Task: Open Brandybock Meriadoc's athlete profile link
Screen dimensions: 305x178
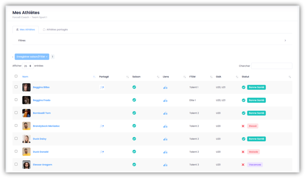Action: tap(46, 126)
